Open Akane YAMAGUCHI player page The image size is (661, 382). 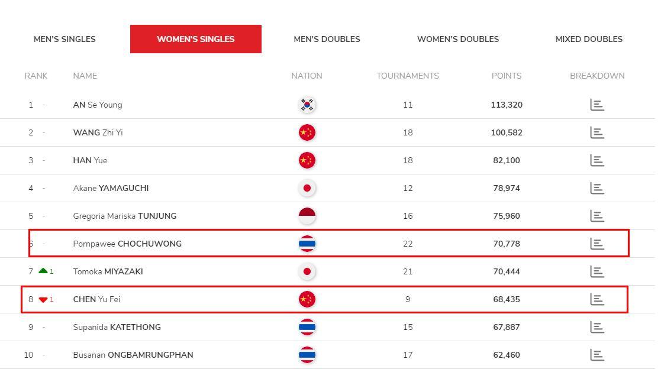(x=111, y=188)
